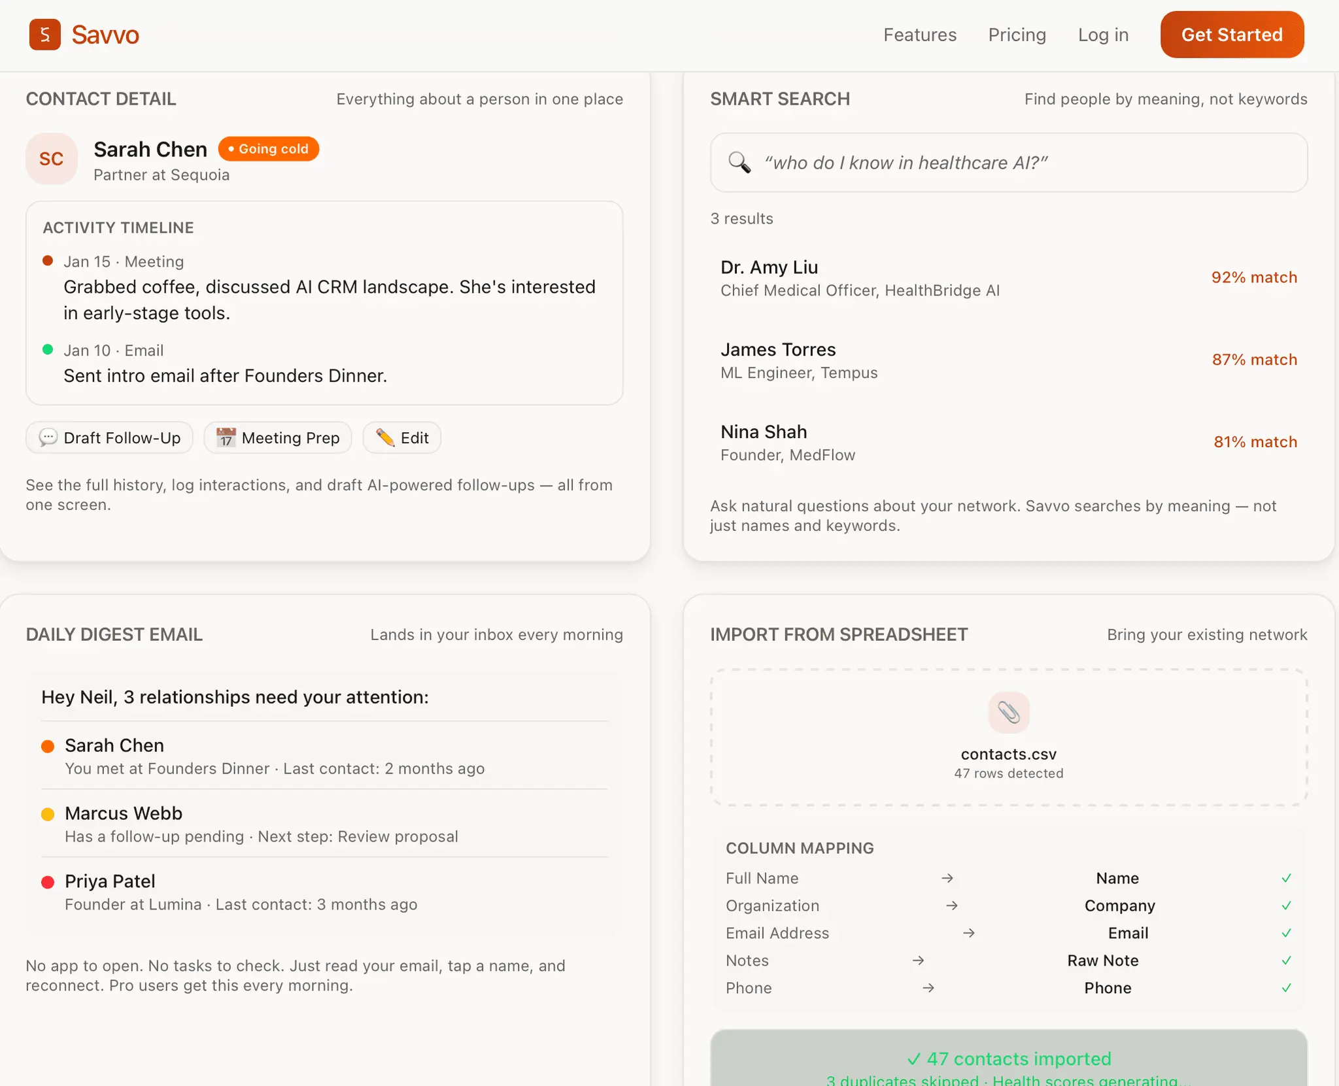The height and width of the screenshot is (1086, 1339).
Task: Click the checkmark for Email mapping
Action: point(1286,933)
